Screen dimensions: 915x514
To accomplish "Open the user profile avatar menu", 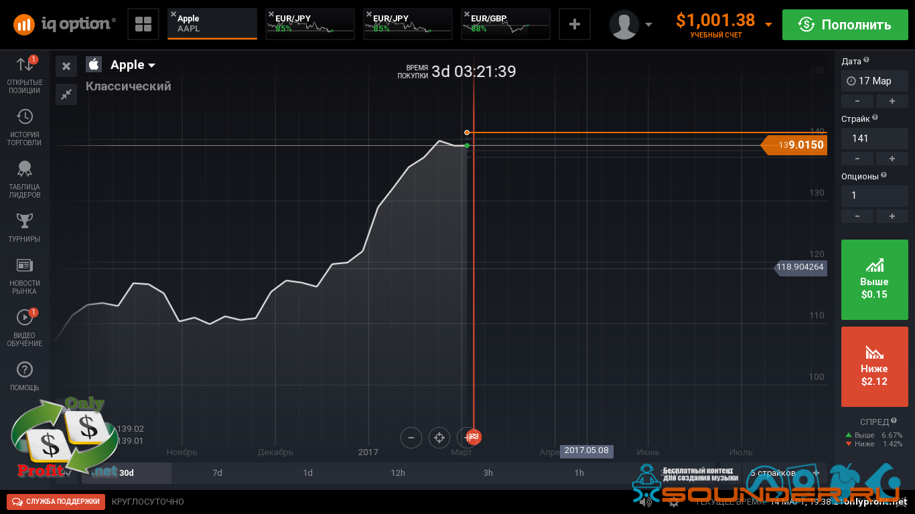I will coord(624,25).
